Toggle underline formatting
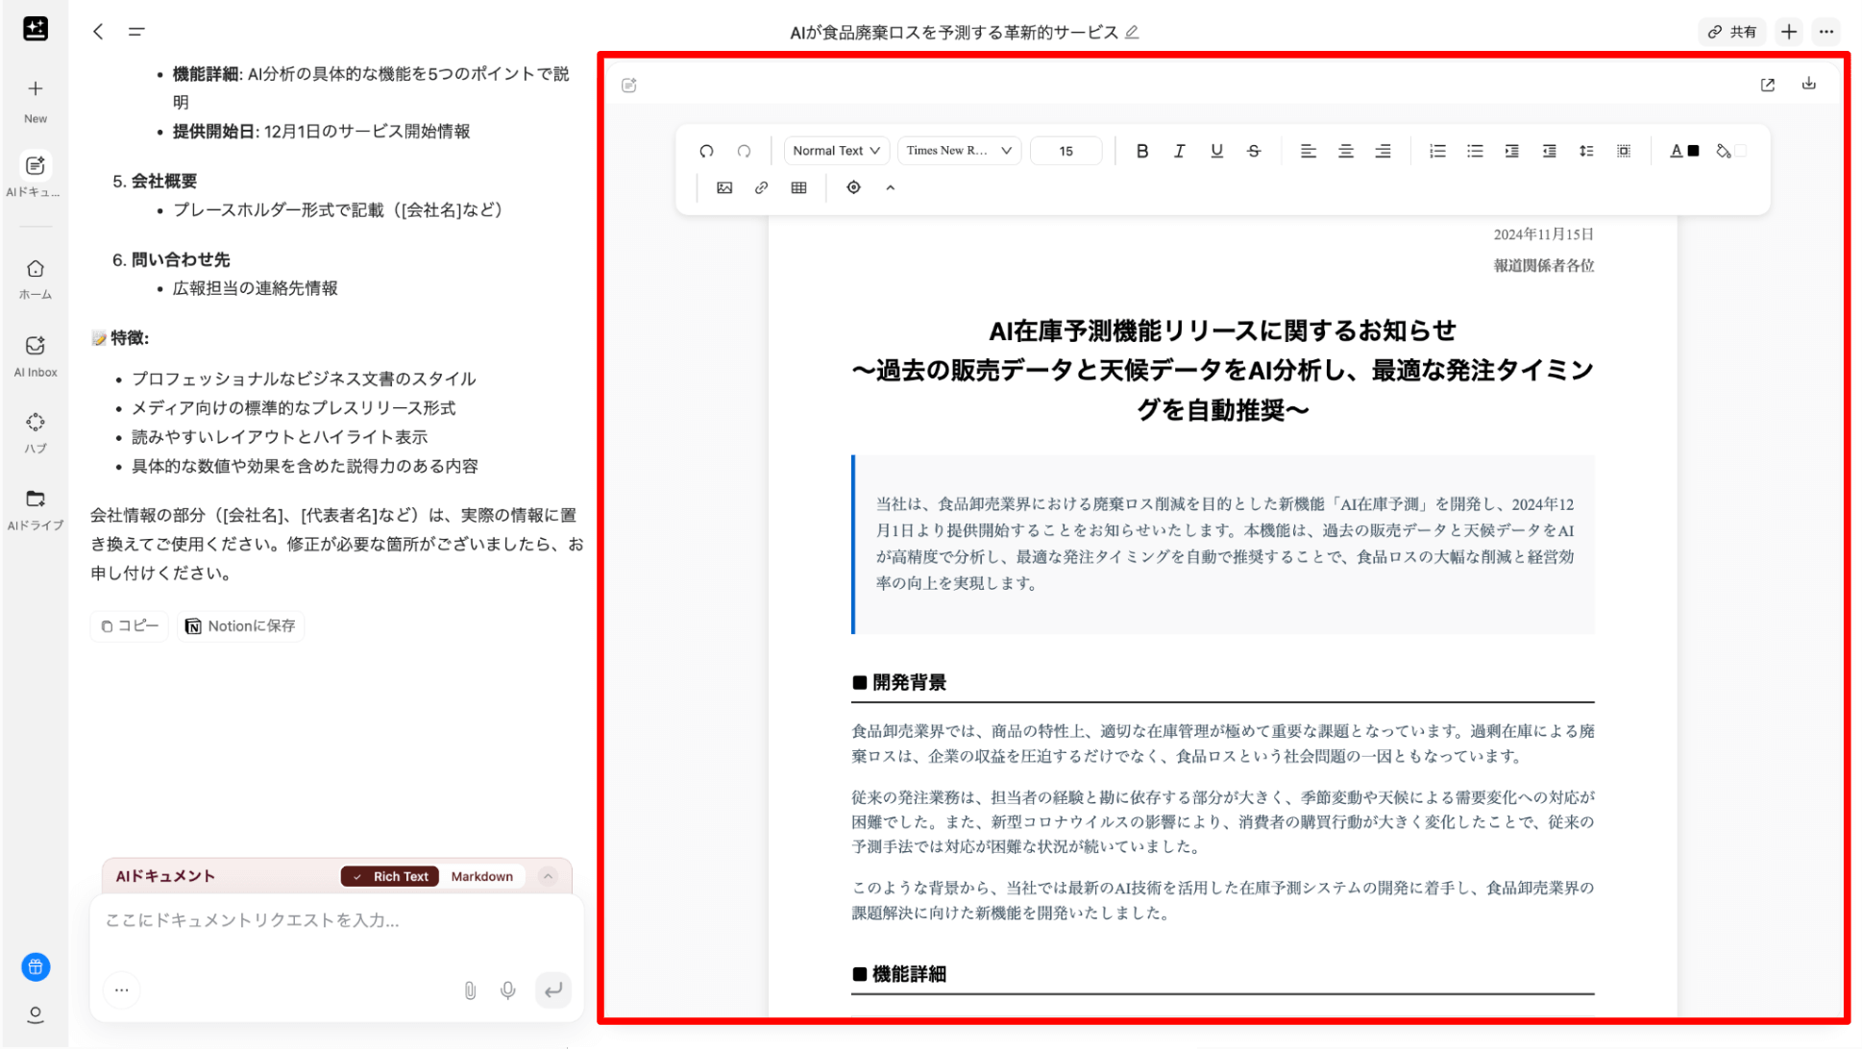 [1216, 151]
